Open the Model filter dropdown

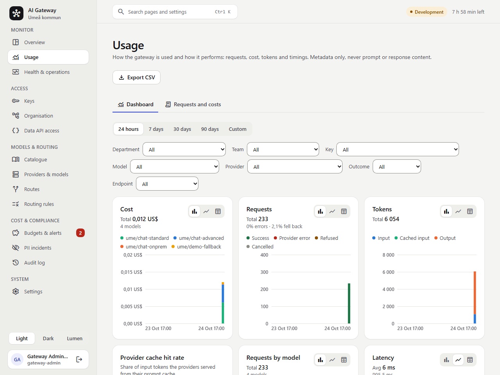click(x=175, y=166)
